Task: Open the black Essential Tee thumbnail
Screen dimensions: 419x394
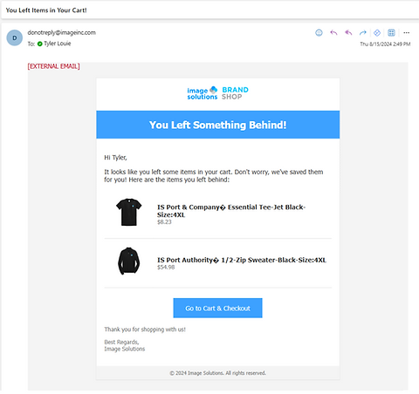Action: (x=128, y=212)
